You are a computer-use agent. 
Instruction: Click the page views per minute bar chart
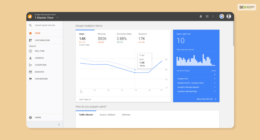[x=196, y=60]
